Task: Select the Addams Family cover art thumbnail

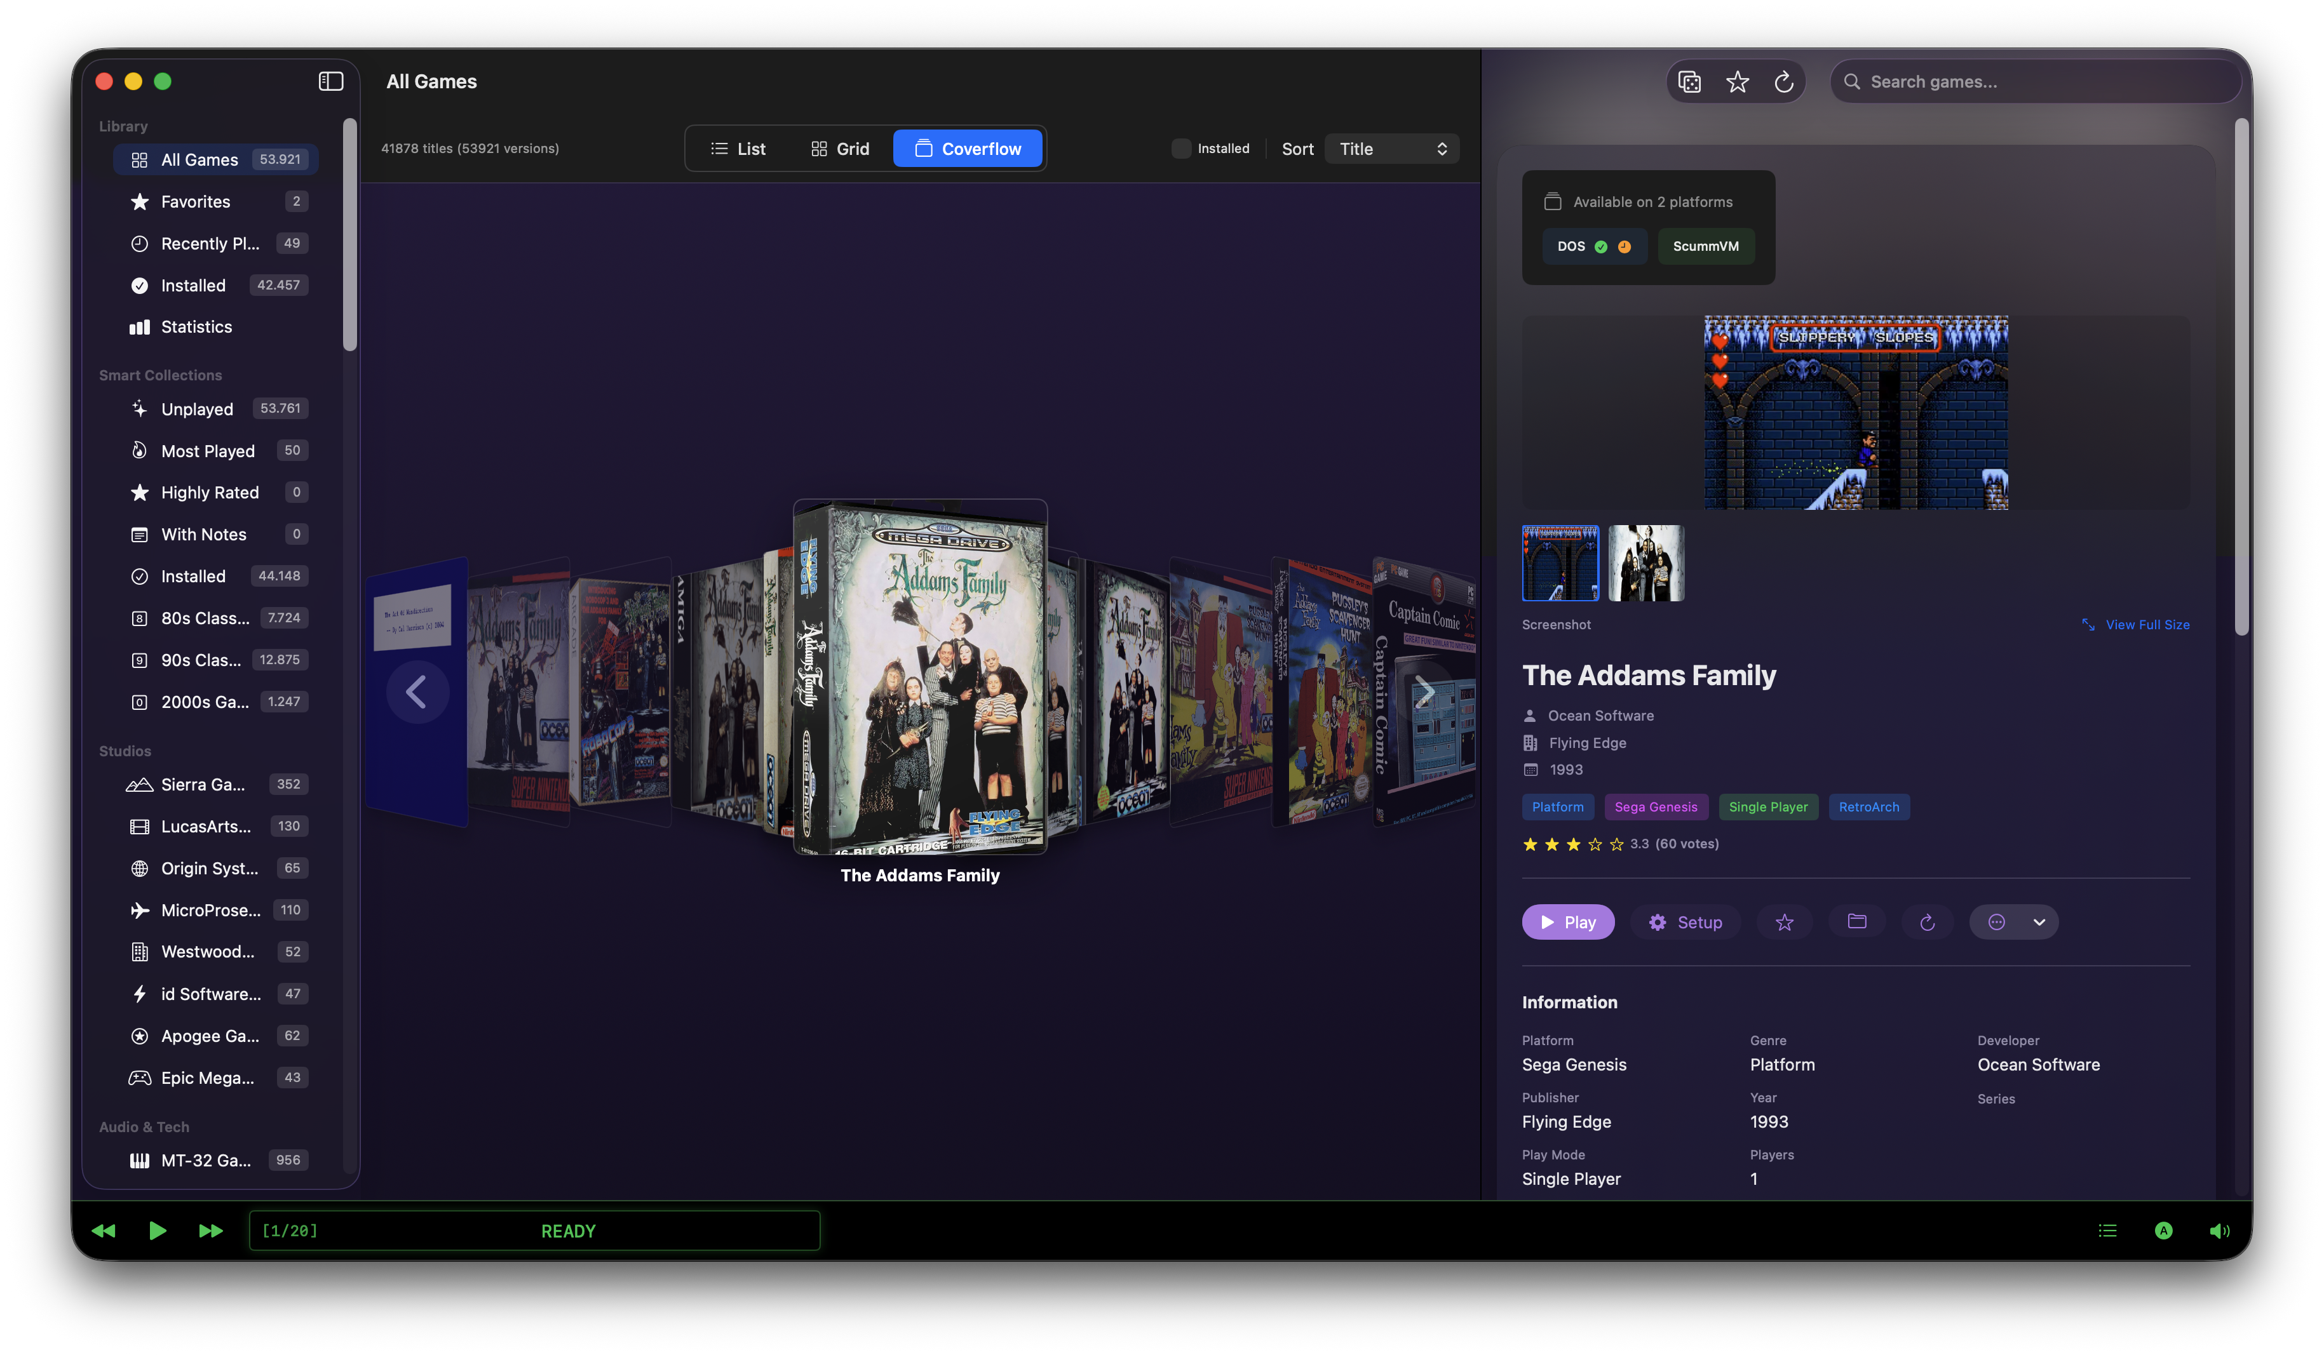Action: (x=1646, y=563)
